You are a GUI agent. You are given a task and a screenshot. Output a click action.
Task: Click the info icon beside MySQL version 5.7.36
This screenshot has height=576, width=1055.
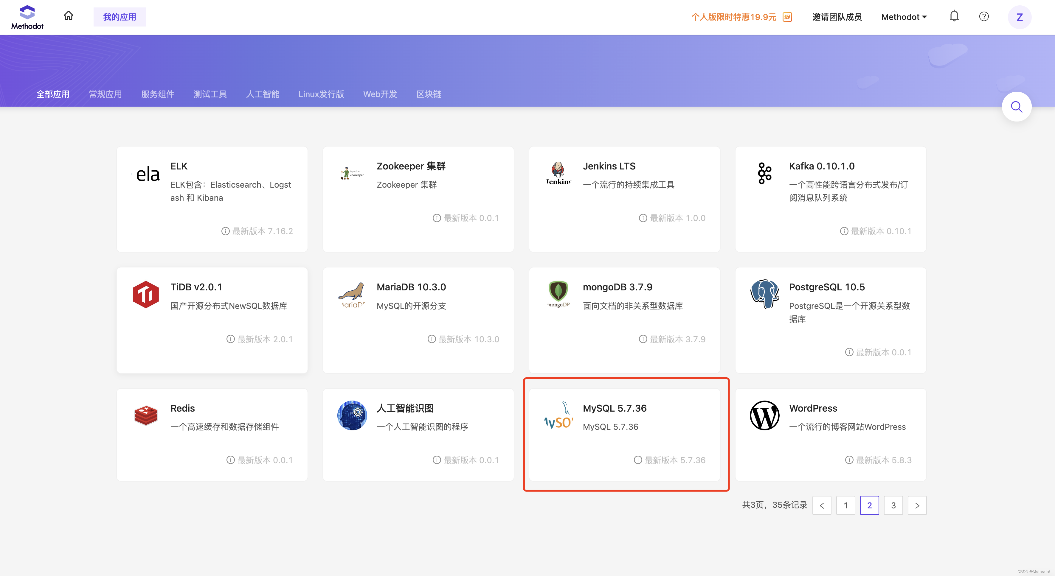(x=638, y=460)
